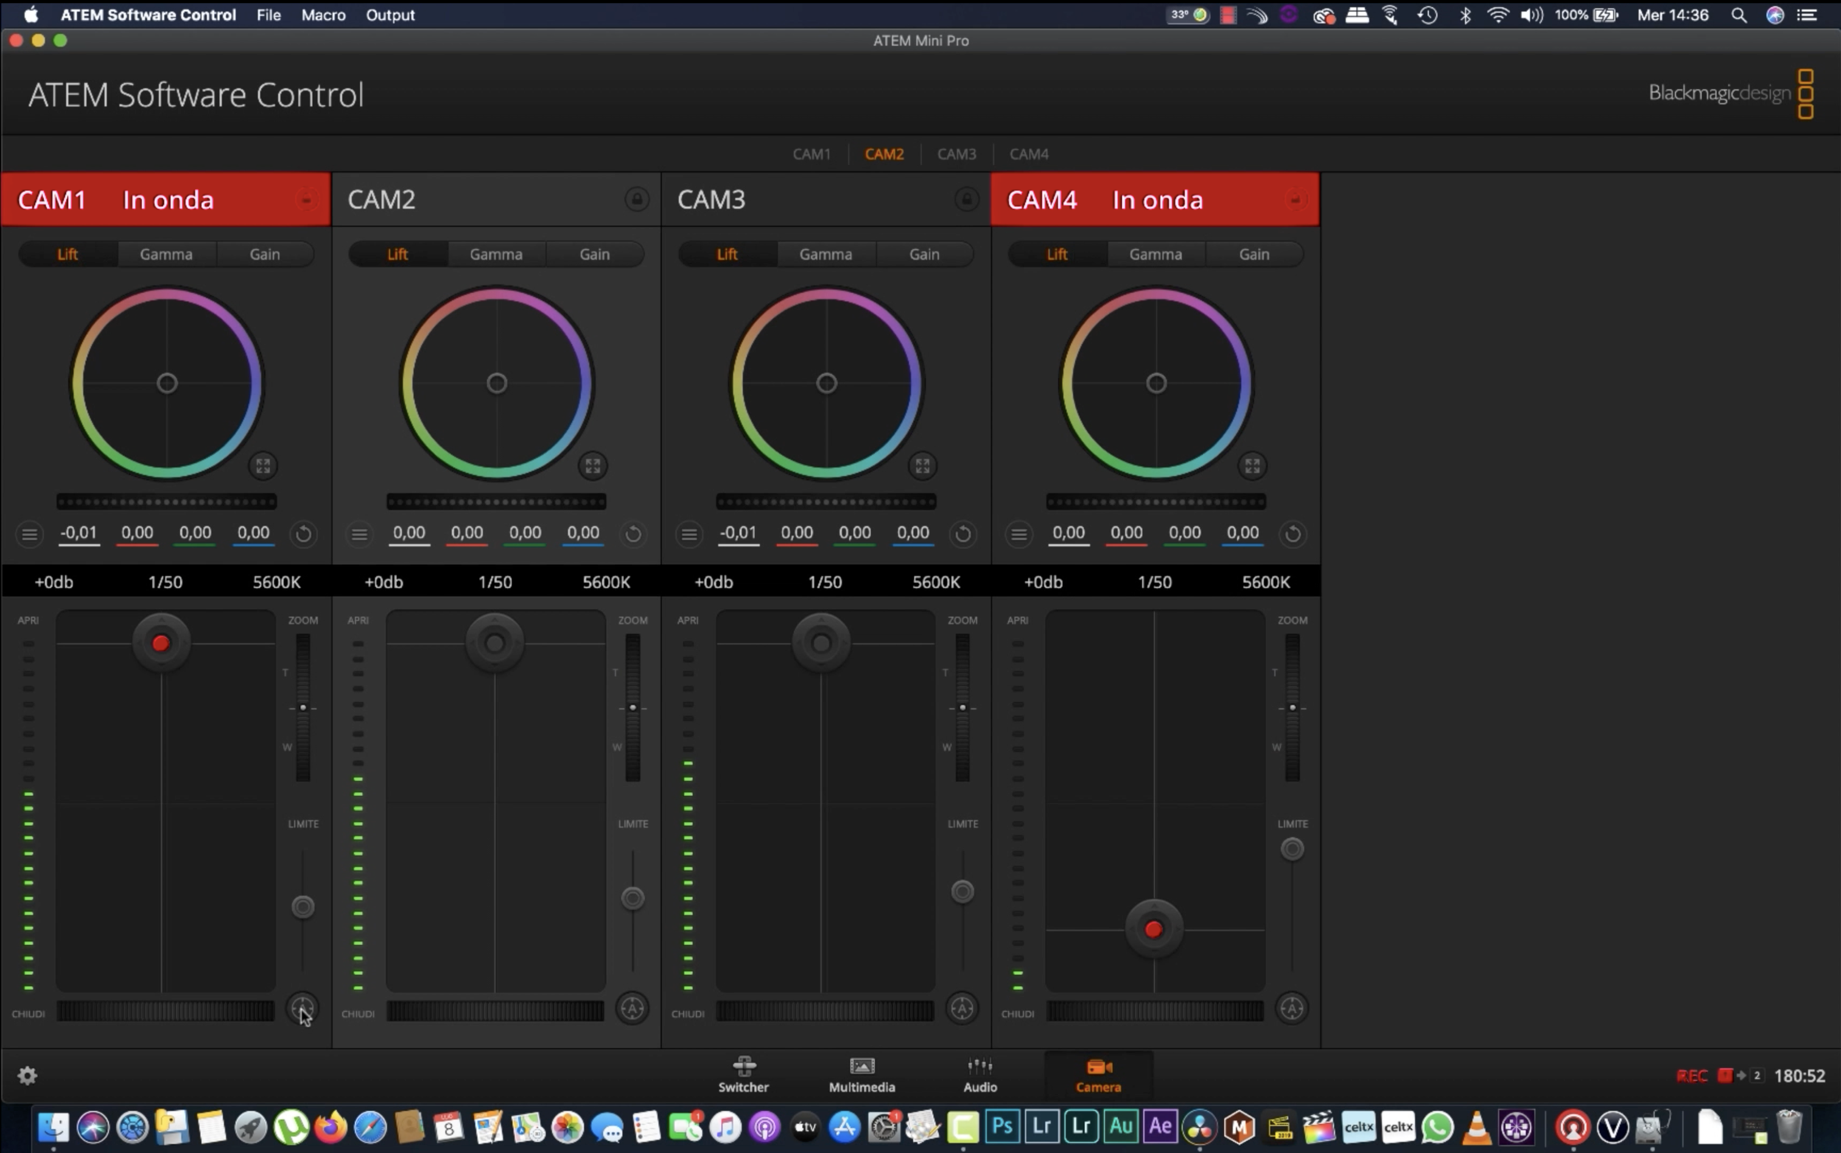
Task: Open Spotlight search in menu bar
Action: click(1739, 15)
